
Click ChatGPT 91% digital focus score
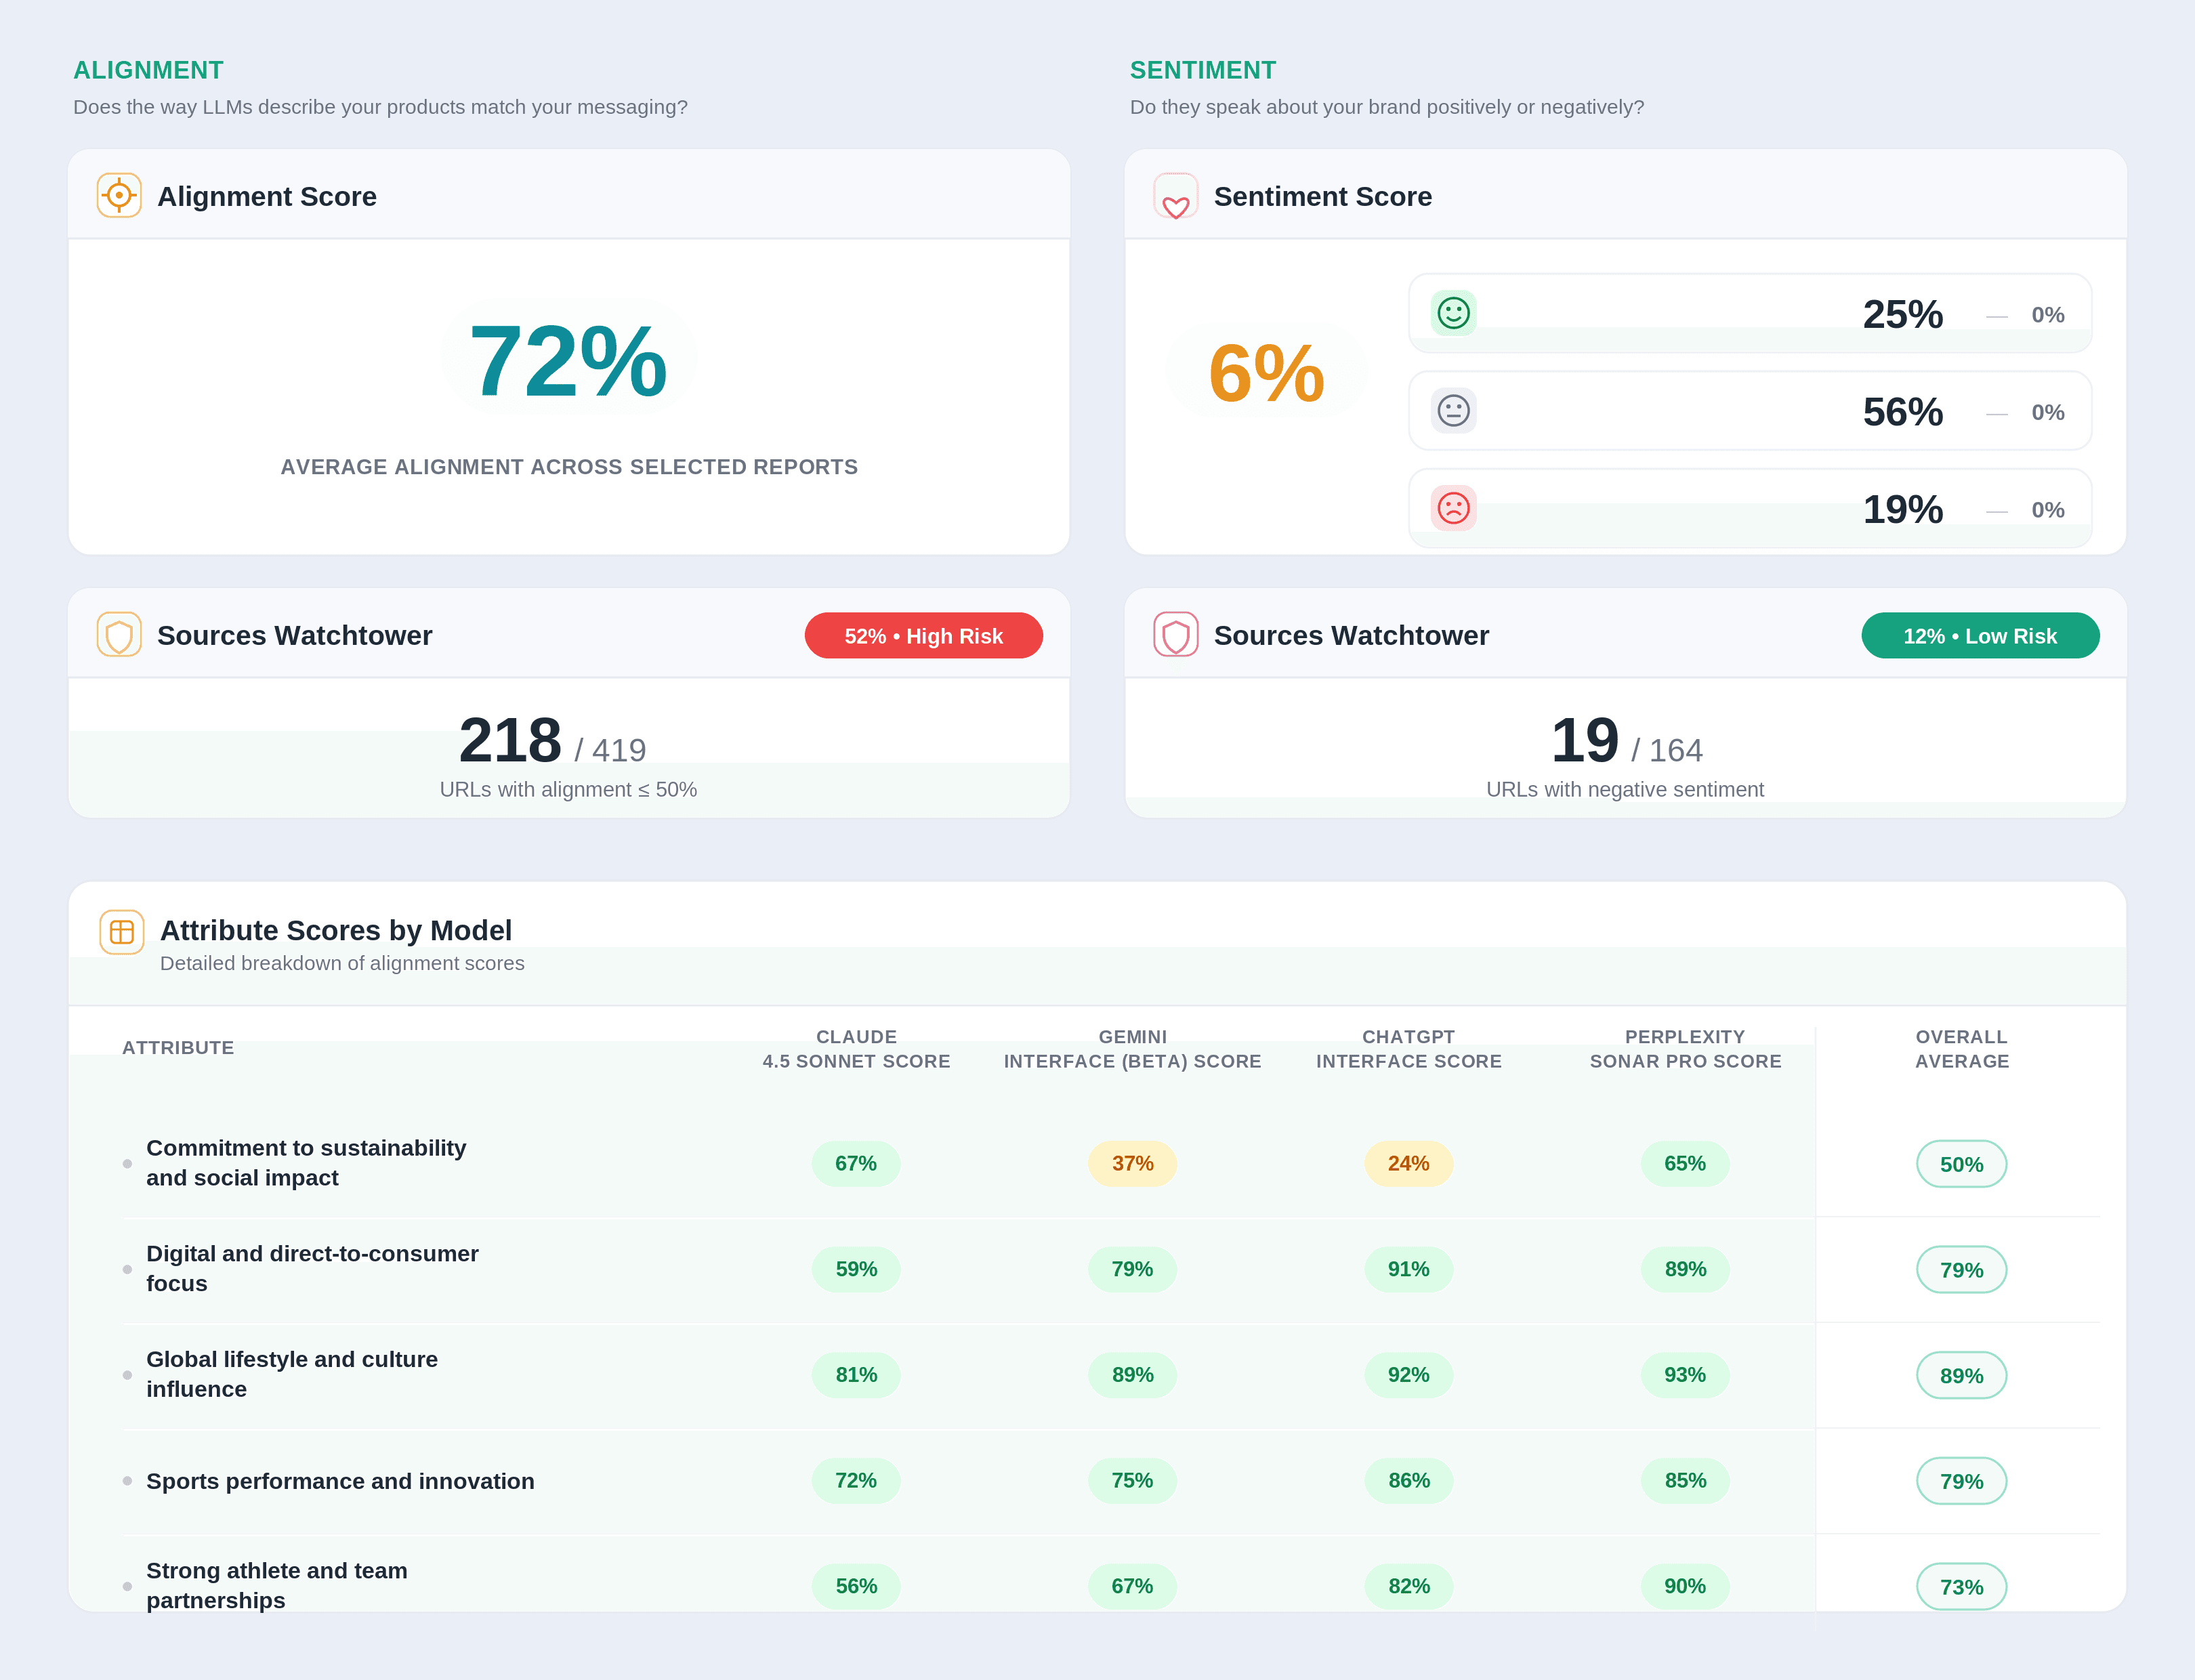[1408, 1269]
